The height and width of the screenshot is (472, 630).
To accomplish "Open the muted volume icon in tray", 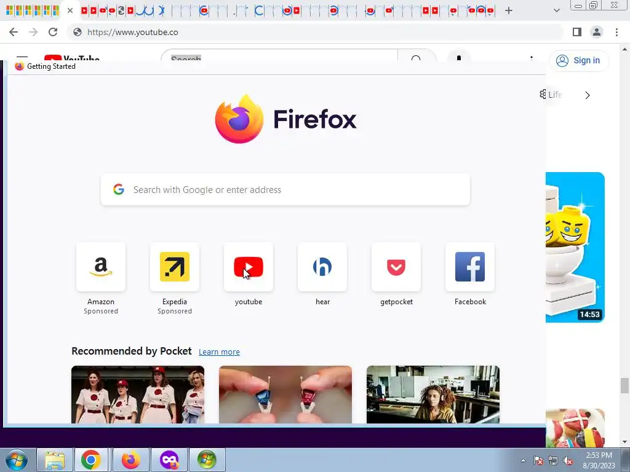I will pos(568,460).
